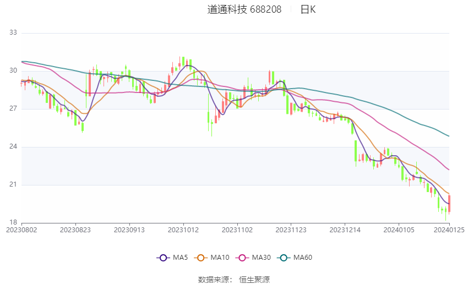
Task: Select the 20231123 date axis label
Action: coord(291,230)
